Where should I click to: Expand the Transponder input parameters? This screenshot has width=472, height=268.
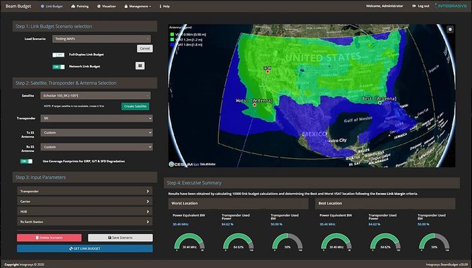coord(84,191)
